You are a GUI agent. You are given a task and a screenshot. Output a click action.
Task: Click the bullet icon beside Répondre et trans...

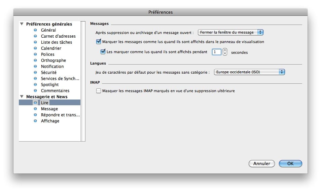[x=35, y=115]
